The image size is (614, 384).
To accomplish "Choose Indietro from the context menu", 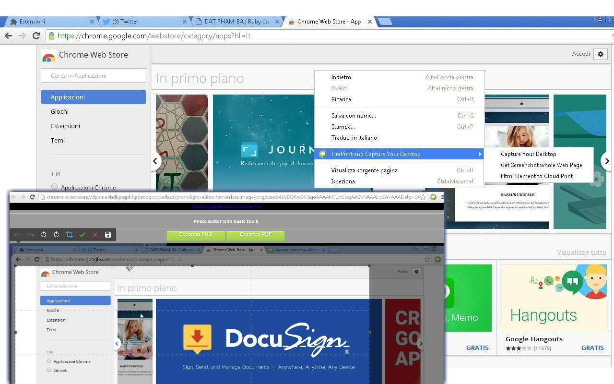I will click(x=399, y=77).
